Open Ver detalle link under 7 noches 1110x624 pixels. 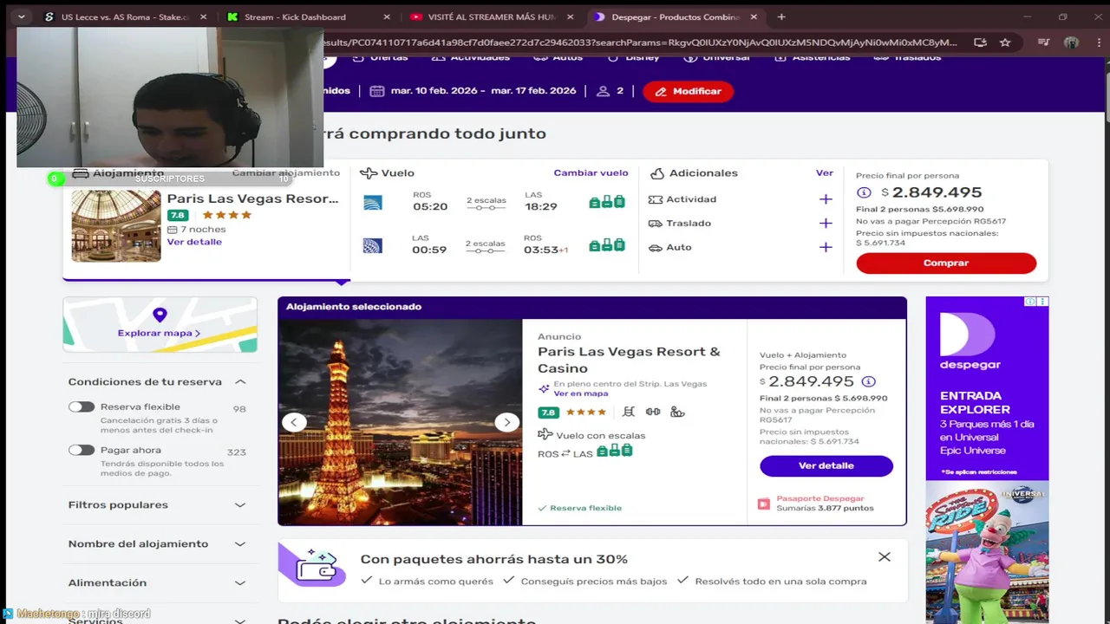[x=194, y=242]
